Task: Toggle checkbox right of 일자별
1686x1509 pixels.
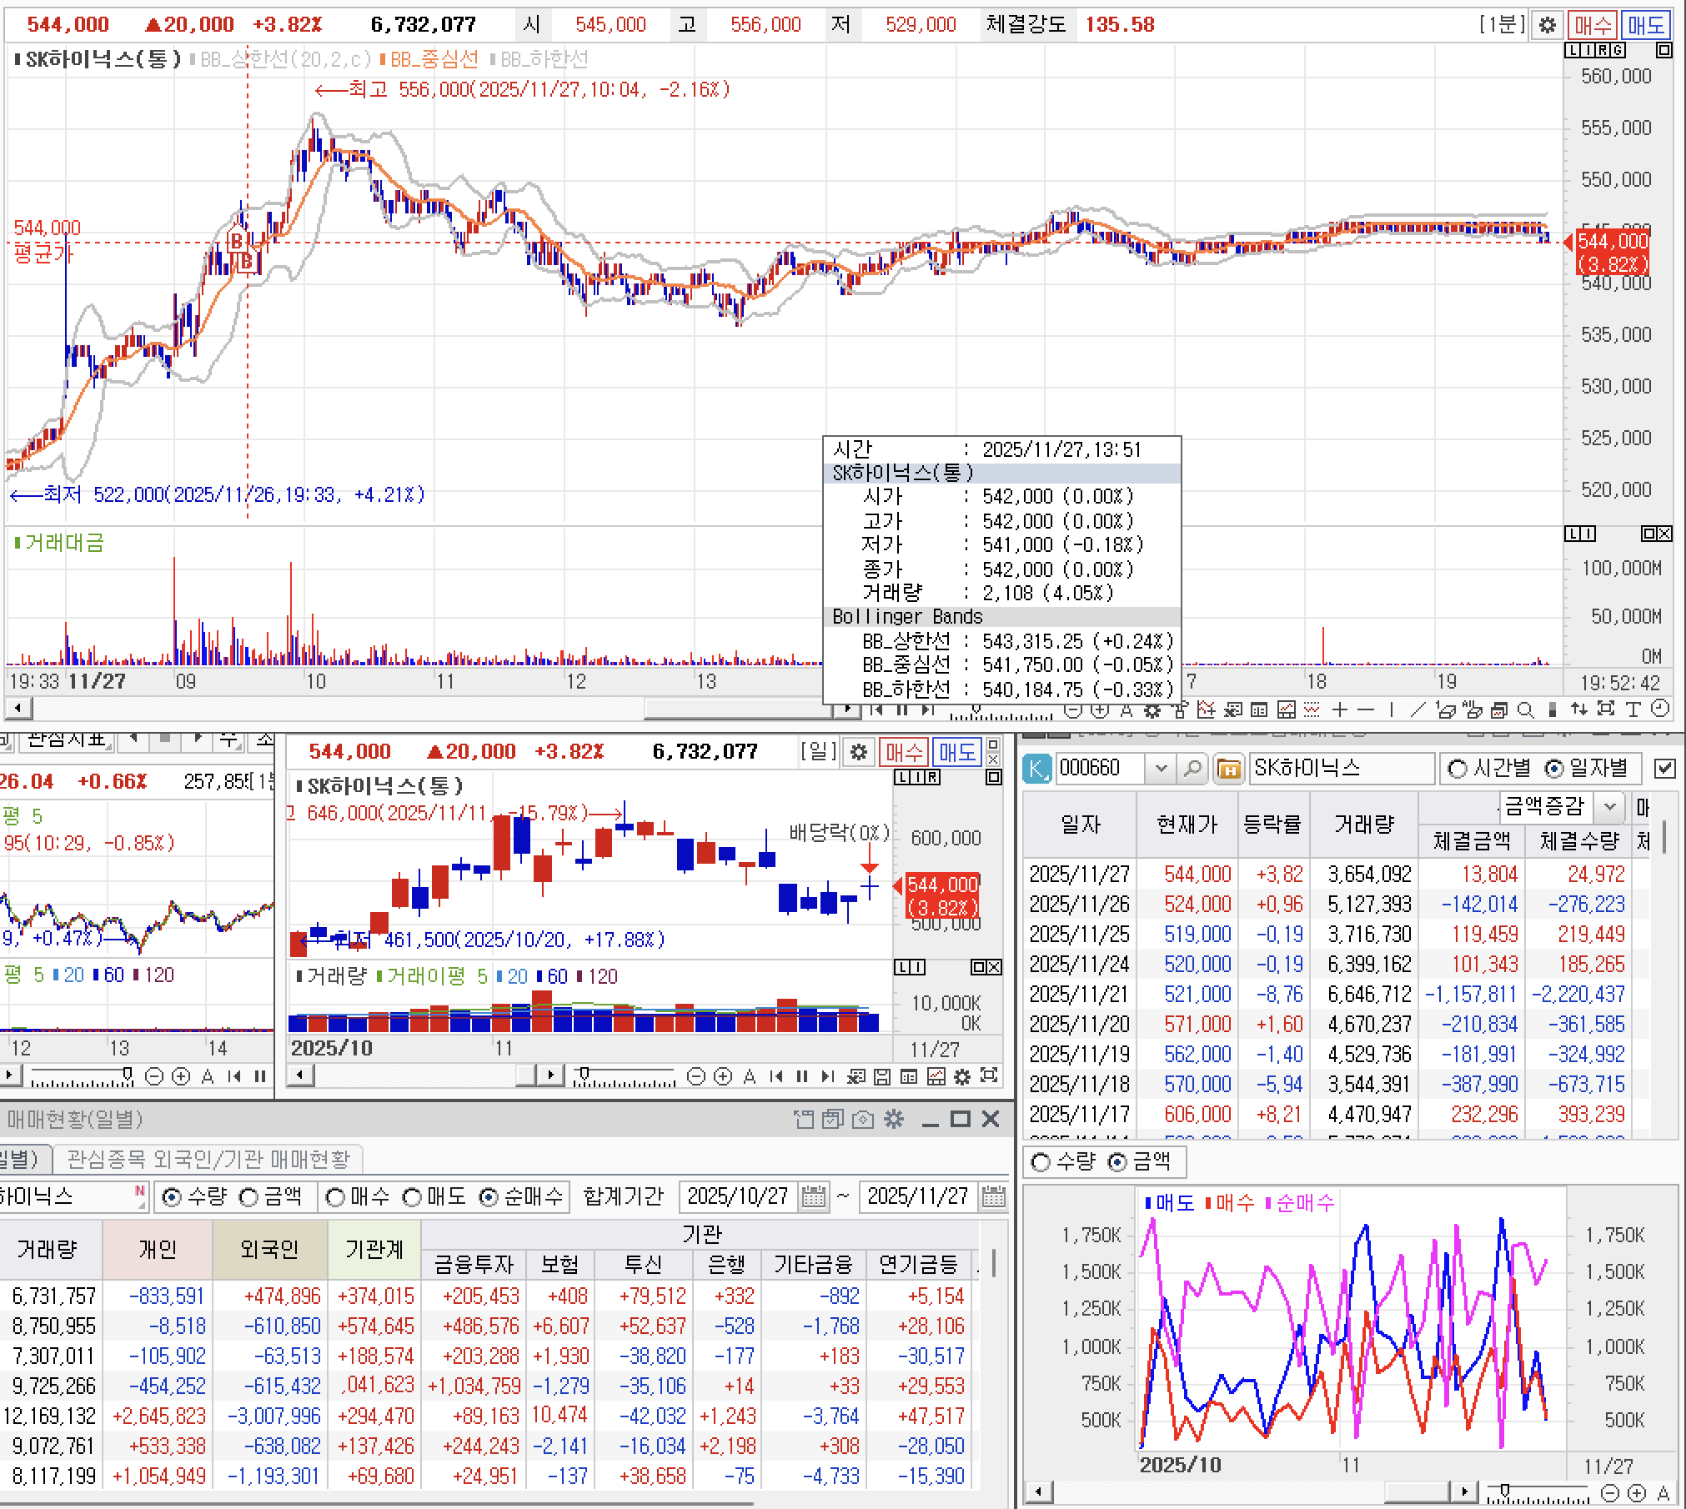Action: (1664, 769)
